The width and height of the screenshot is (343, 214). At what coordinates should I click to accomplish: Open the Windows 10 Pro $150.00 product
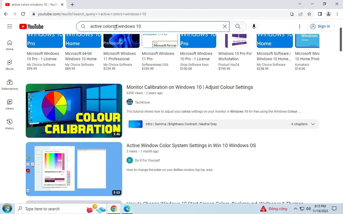(x=198, y=52)
